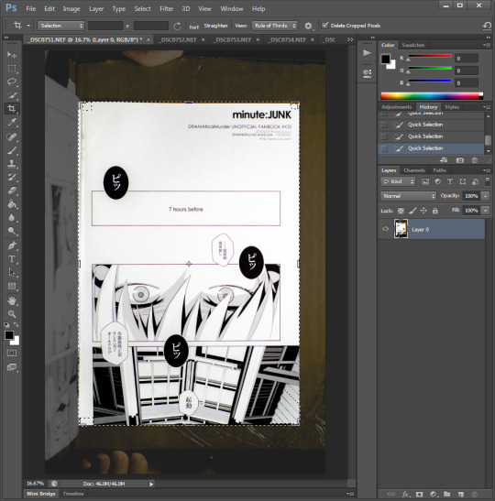Click the Straighten tool icon
This screenshot has height=501, width=495.
tap(193, 26)
